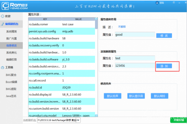Open 系统精简 in the sidebar
Viewport: 187px width, 124px height.
[x=11, y=31]
